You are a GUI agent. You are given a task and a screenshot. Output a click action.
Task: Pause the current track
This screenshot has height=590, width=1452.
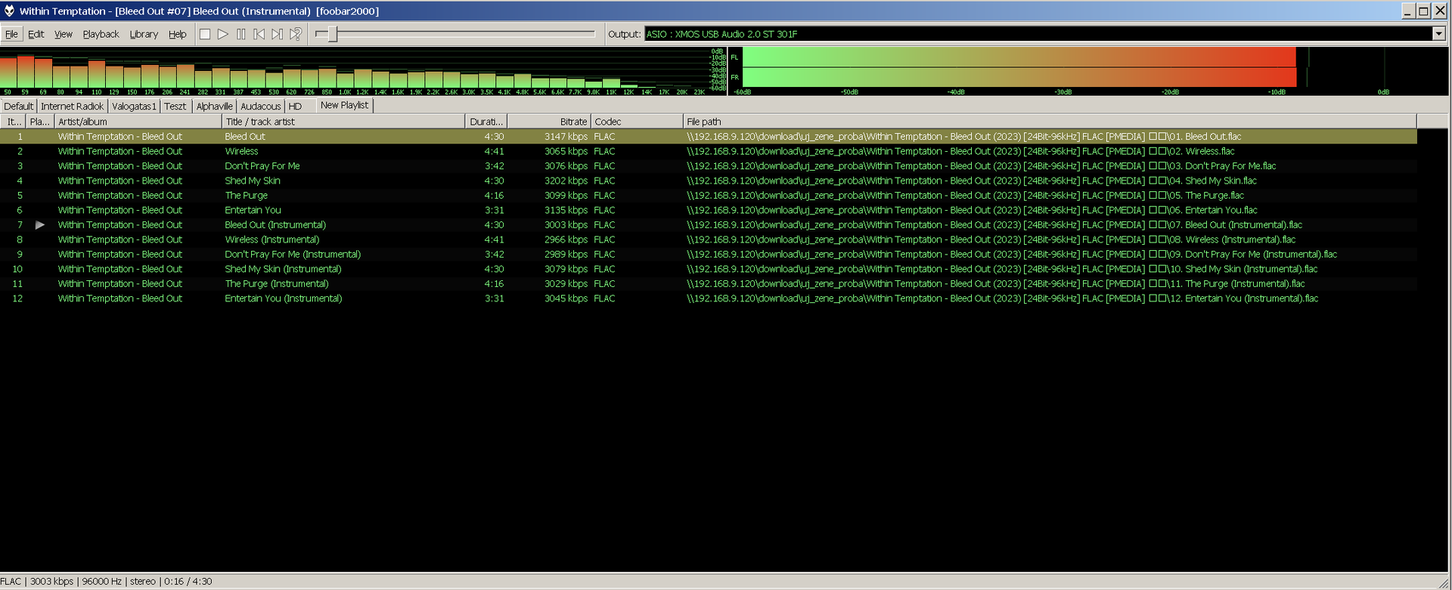[x=240, y=34]
